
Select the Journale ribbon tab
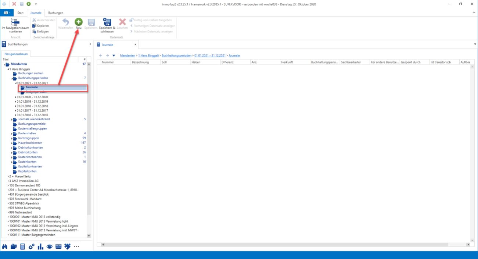click(36, 13)
